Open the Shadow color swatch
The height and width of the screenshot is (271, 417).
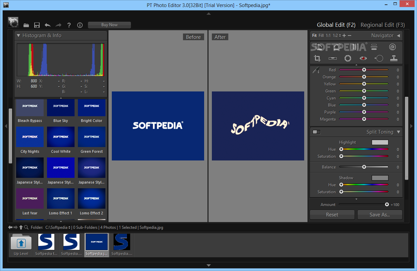click(x=380, y=178)
